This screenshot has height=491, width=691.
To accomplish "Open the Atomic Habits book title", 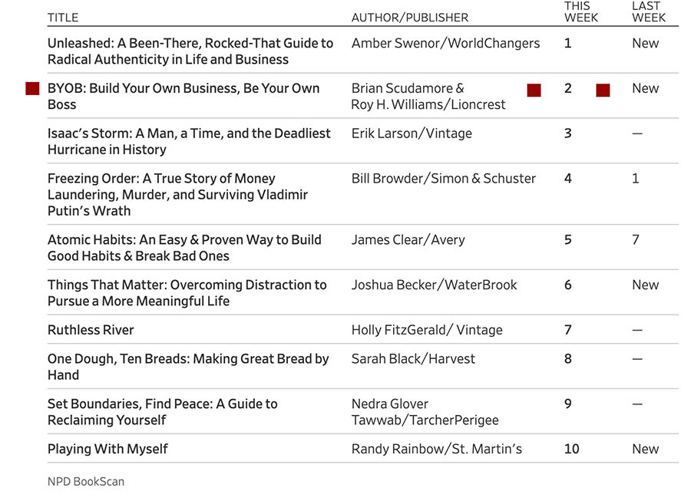I will pyautogui.click(x=184, y=247).
